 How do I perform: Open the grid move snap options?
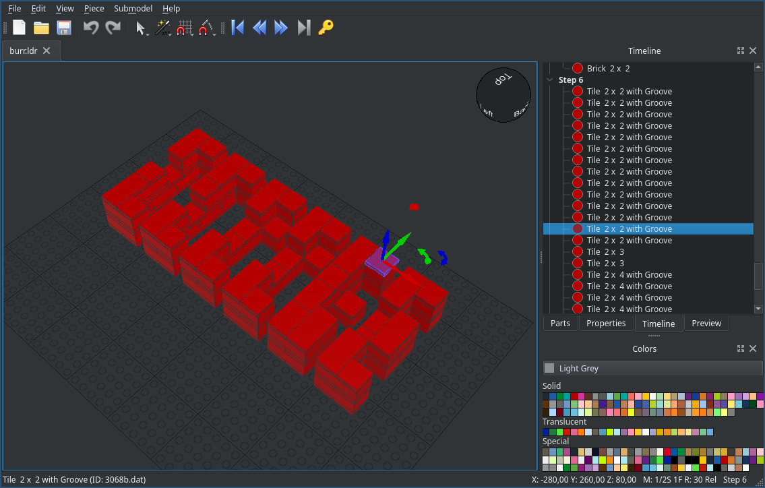[x=185, y=28]
